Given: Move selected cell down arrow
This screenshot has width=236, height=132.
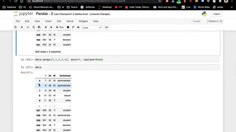Looking at the screenshot, I should tap(51, 27).
